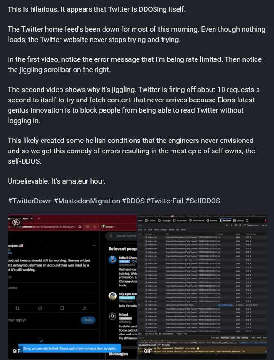Viewport: 274px width, 360px height.
Task: Click the magnifier icon in Search Twitter box
Action: tap(111, 236)
